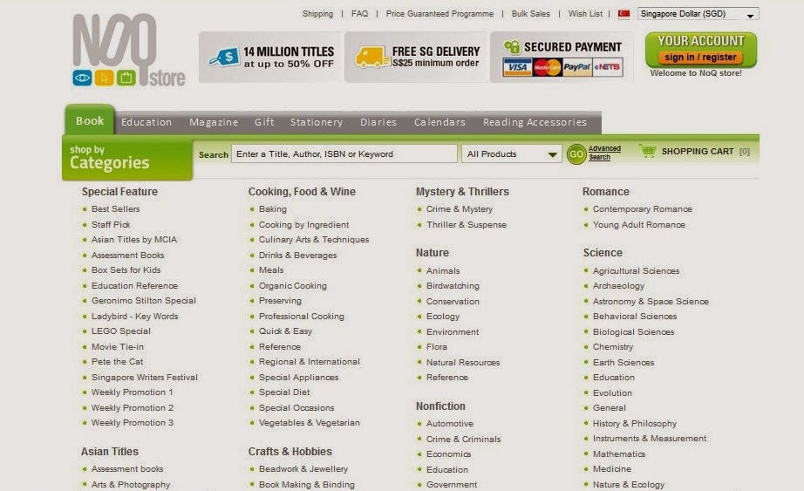Click the Cooking, Food & Wine heading

pyautogui.click(x=302, y=192)
